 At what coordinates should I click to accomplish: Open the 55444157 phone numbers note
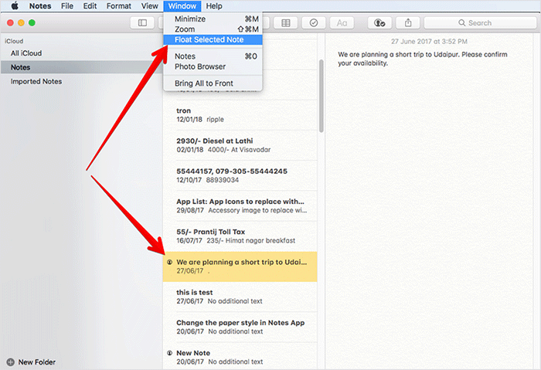tap(240, 175)
